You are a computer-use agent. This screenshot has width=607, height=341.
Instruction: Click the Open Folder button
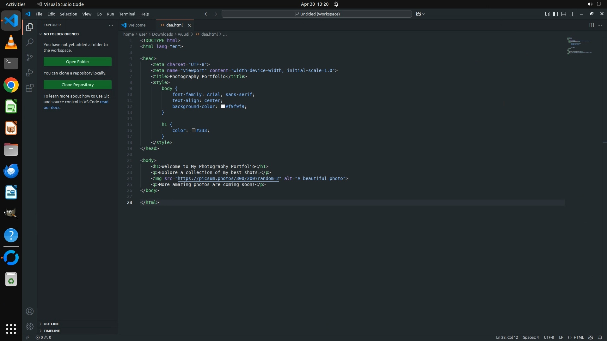click(77, 62)
